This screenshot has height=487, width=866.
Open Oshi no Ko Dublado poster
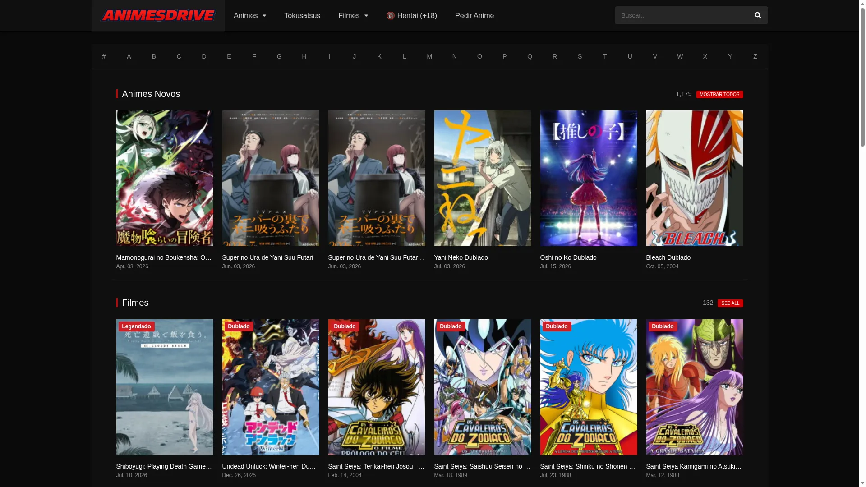[589, 178]
